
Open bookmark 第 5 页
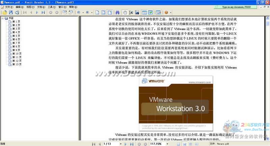16,36
